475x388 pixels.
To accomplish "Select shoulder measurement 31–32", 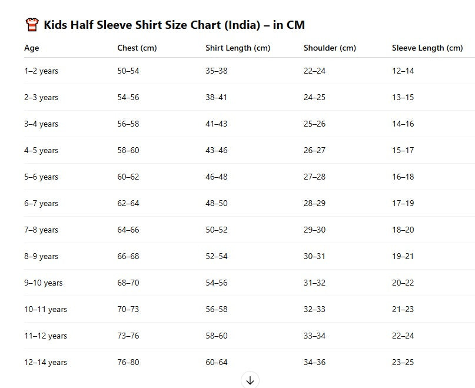I will click(314, 283).
